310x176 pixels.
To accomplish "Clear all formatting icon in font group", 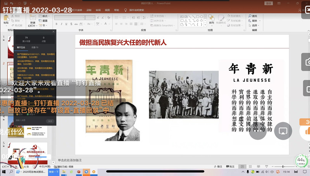I will (x=109, y=18).
